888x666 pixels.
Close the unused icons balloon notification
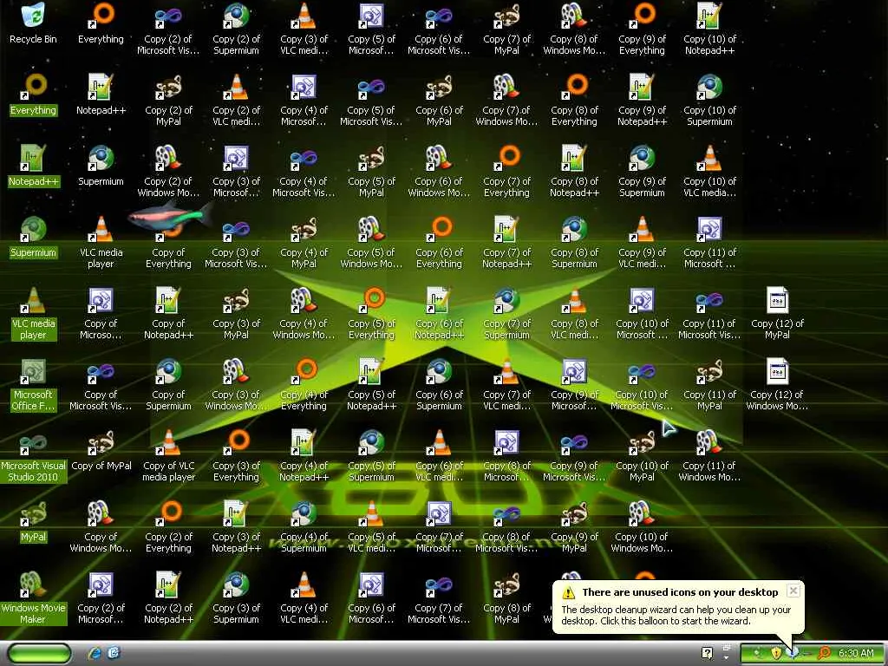793,591
